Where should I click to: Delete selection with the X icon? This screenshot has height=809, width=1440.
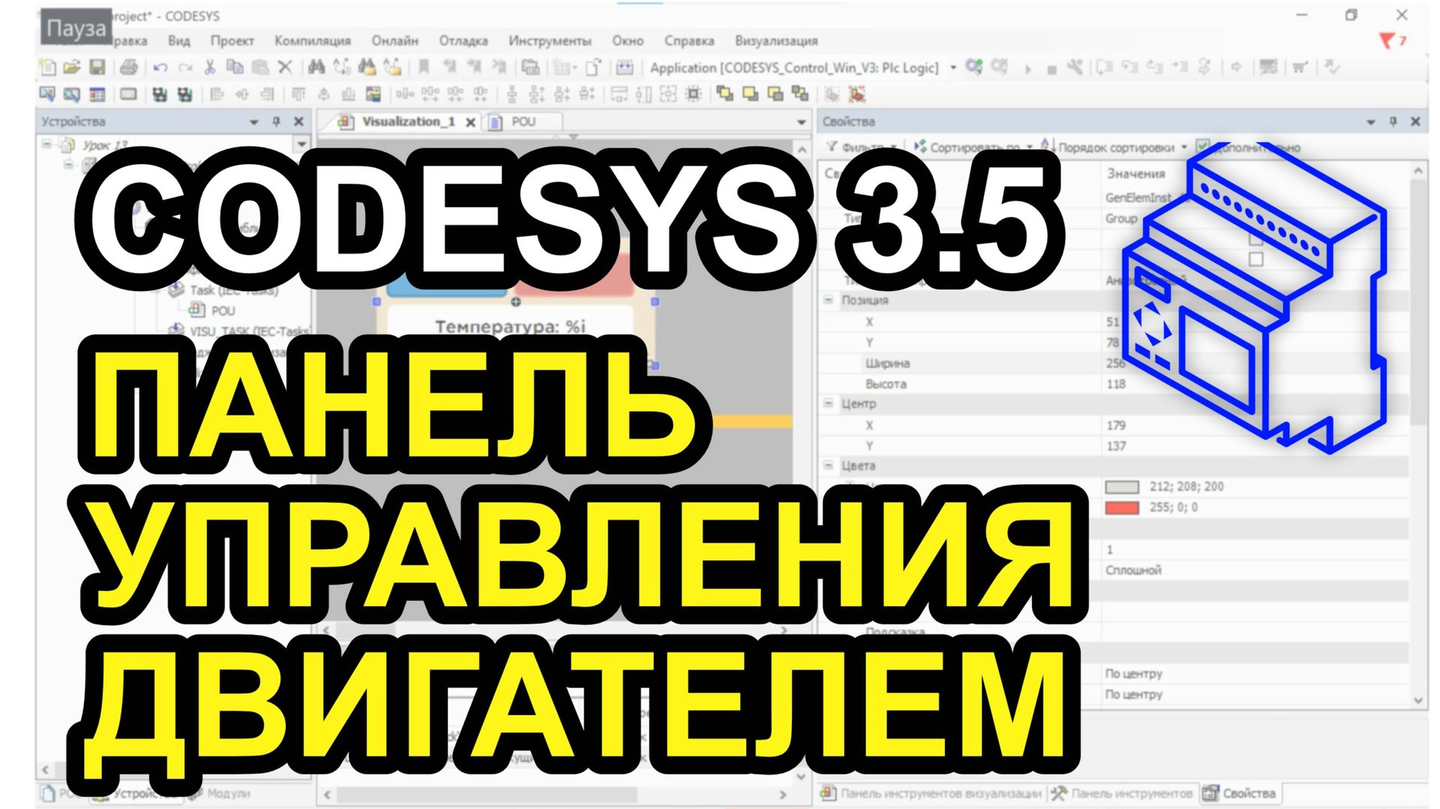tap(285, 67)
